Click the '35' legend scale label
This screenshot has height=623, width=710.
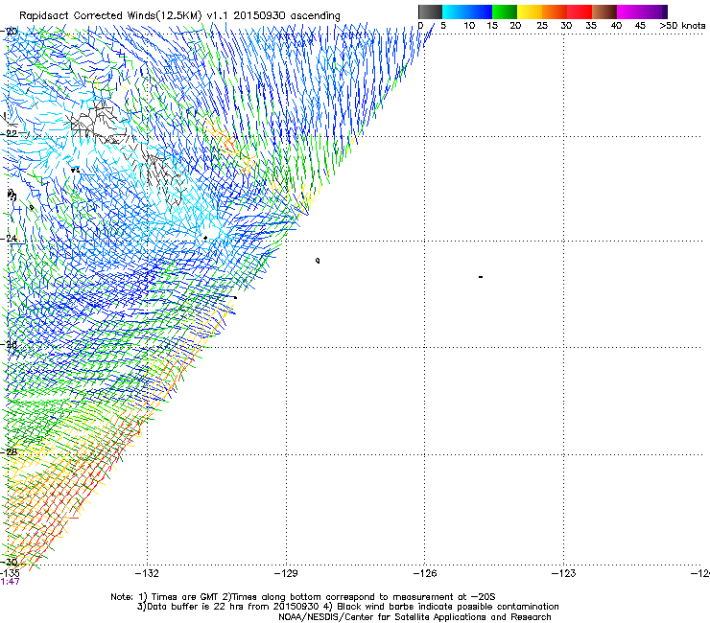pyautogui.click(x=591, y=26)
